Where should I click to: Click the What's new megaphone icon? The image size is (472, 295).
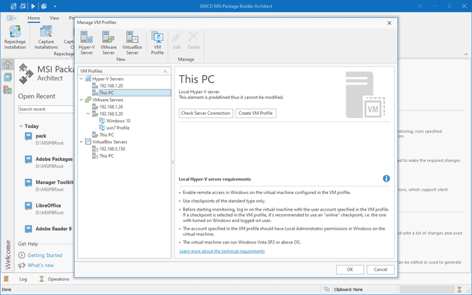coord(22,265)
